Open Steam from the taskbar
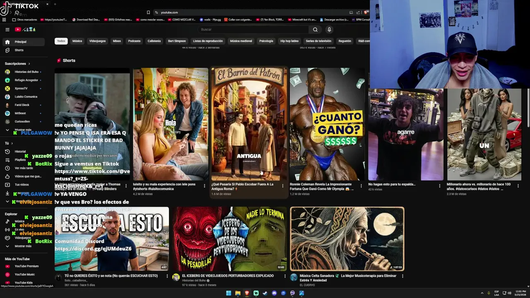530x298 pixels. click(x=265, y=293)
